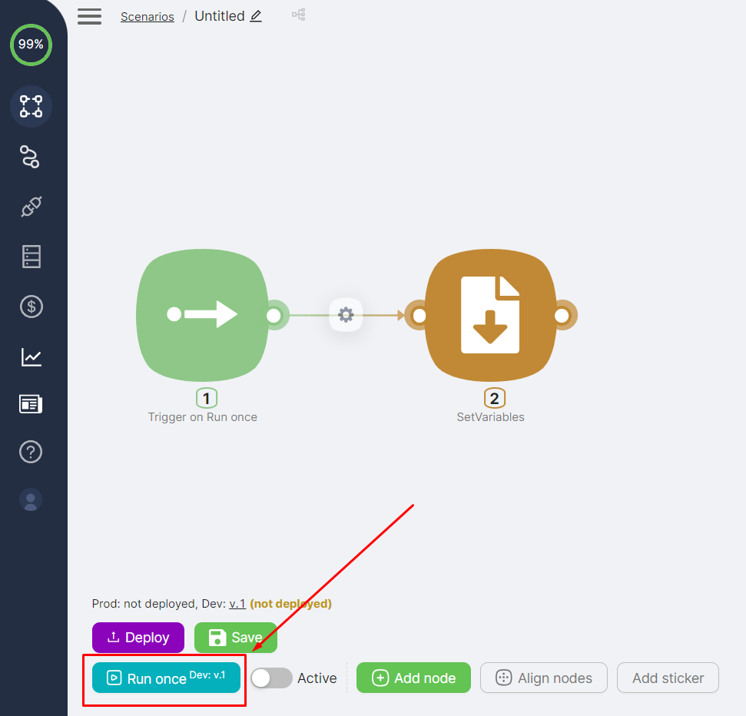
Task: Select the SetVariables node
Action: coord(490,316)
